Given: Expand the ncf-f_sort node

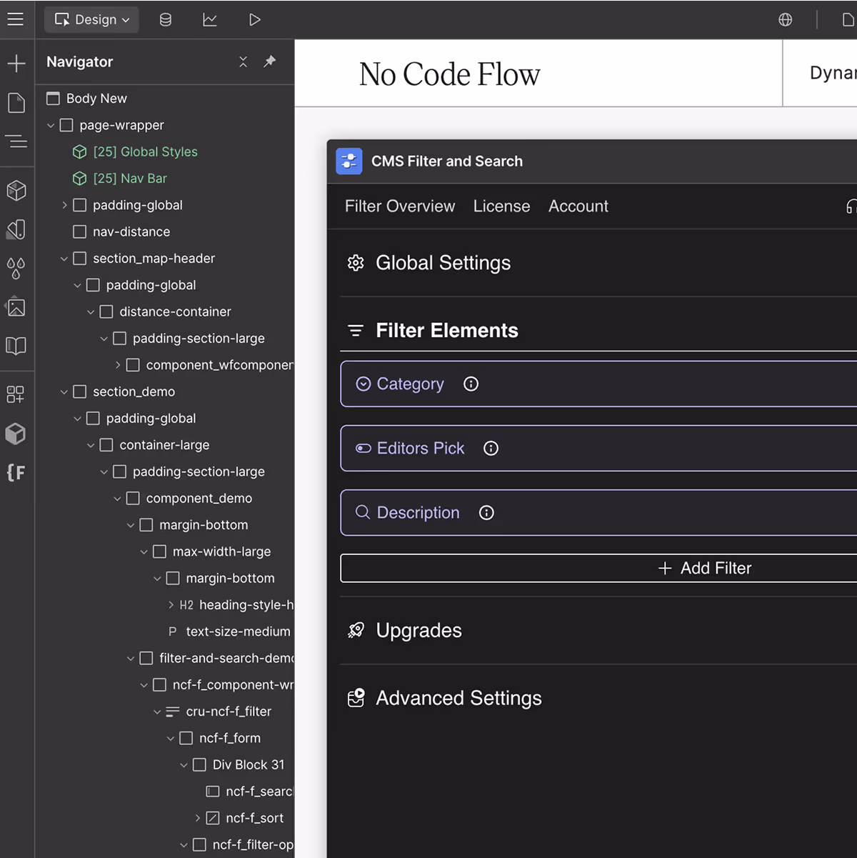Looking at the screenshot, I should 198,819.
